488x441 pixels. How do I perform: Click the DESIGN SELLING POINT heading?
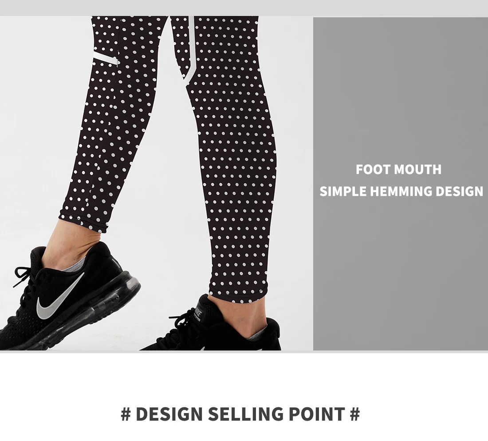[x=240, y=414]
